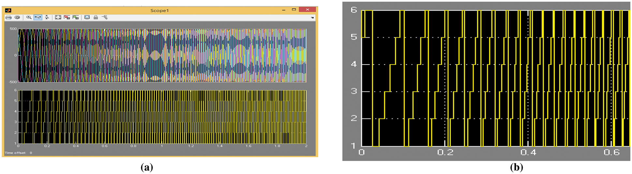Click the Print icon in Scope toolbar
The width and height of the screenshot is (632, 174).
point(8,18)
